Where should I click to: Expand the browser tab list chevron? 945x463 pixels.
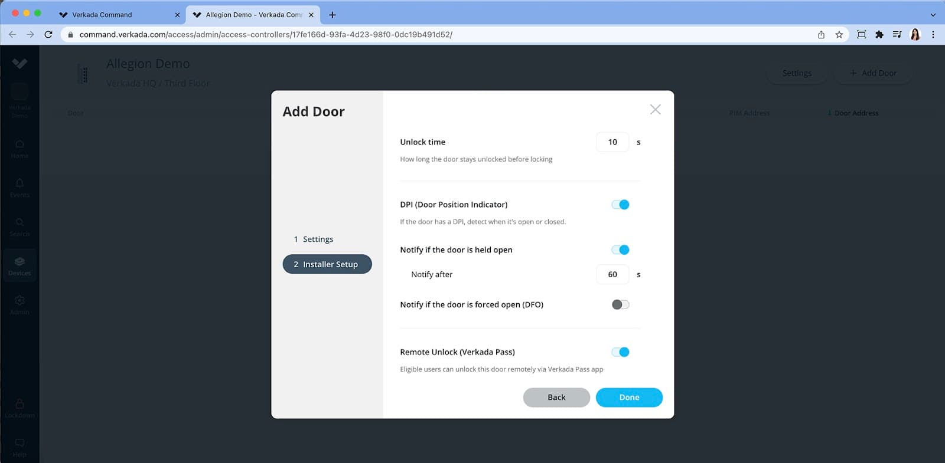[x=933, y=15]
